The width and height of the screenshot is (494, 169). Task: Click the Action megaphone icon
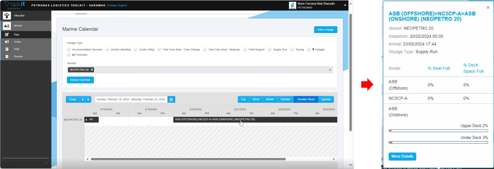coord(7,42)
